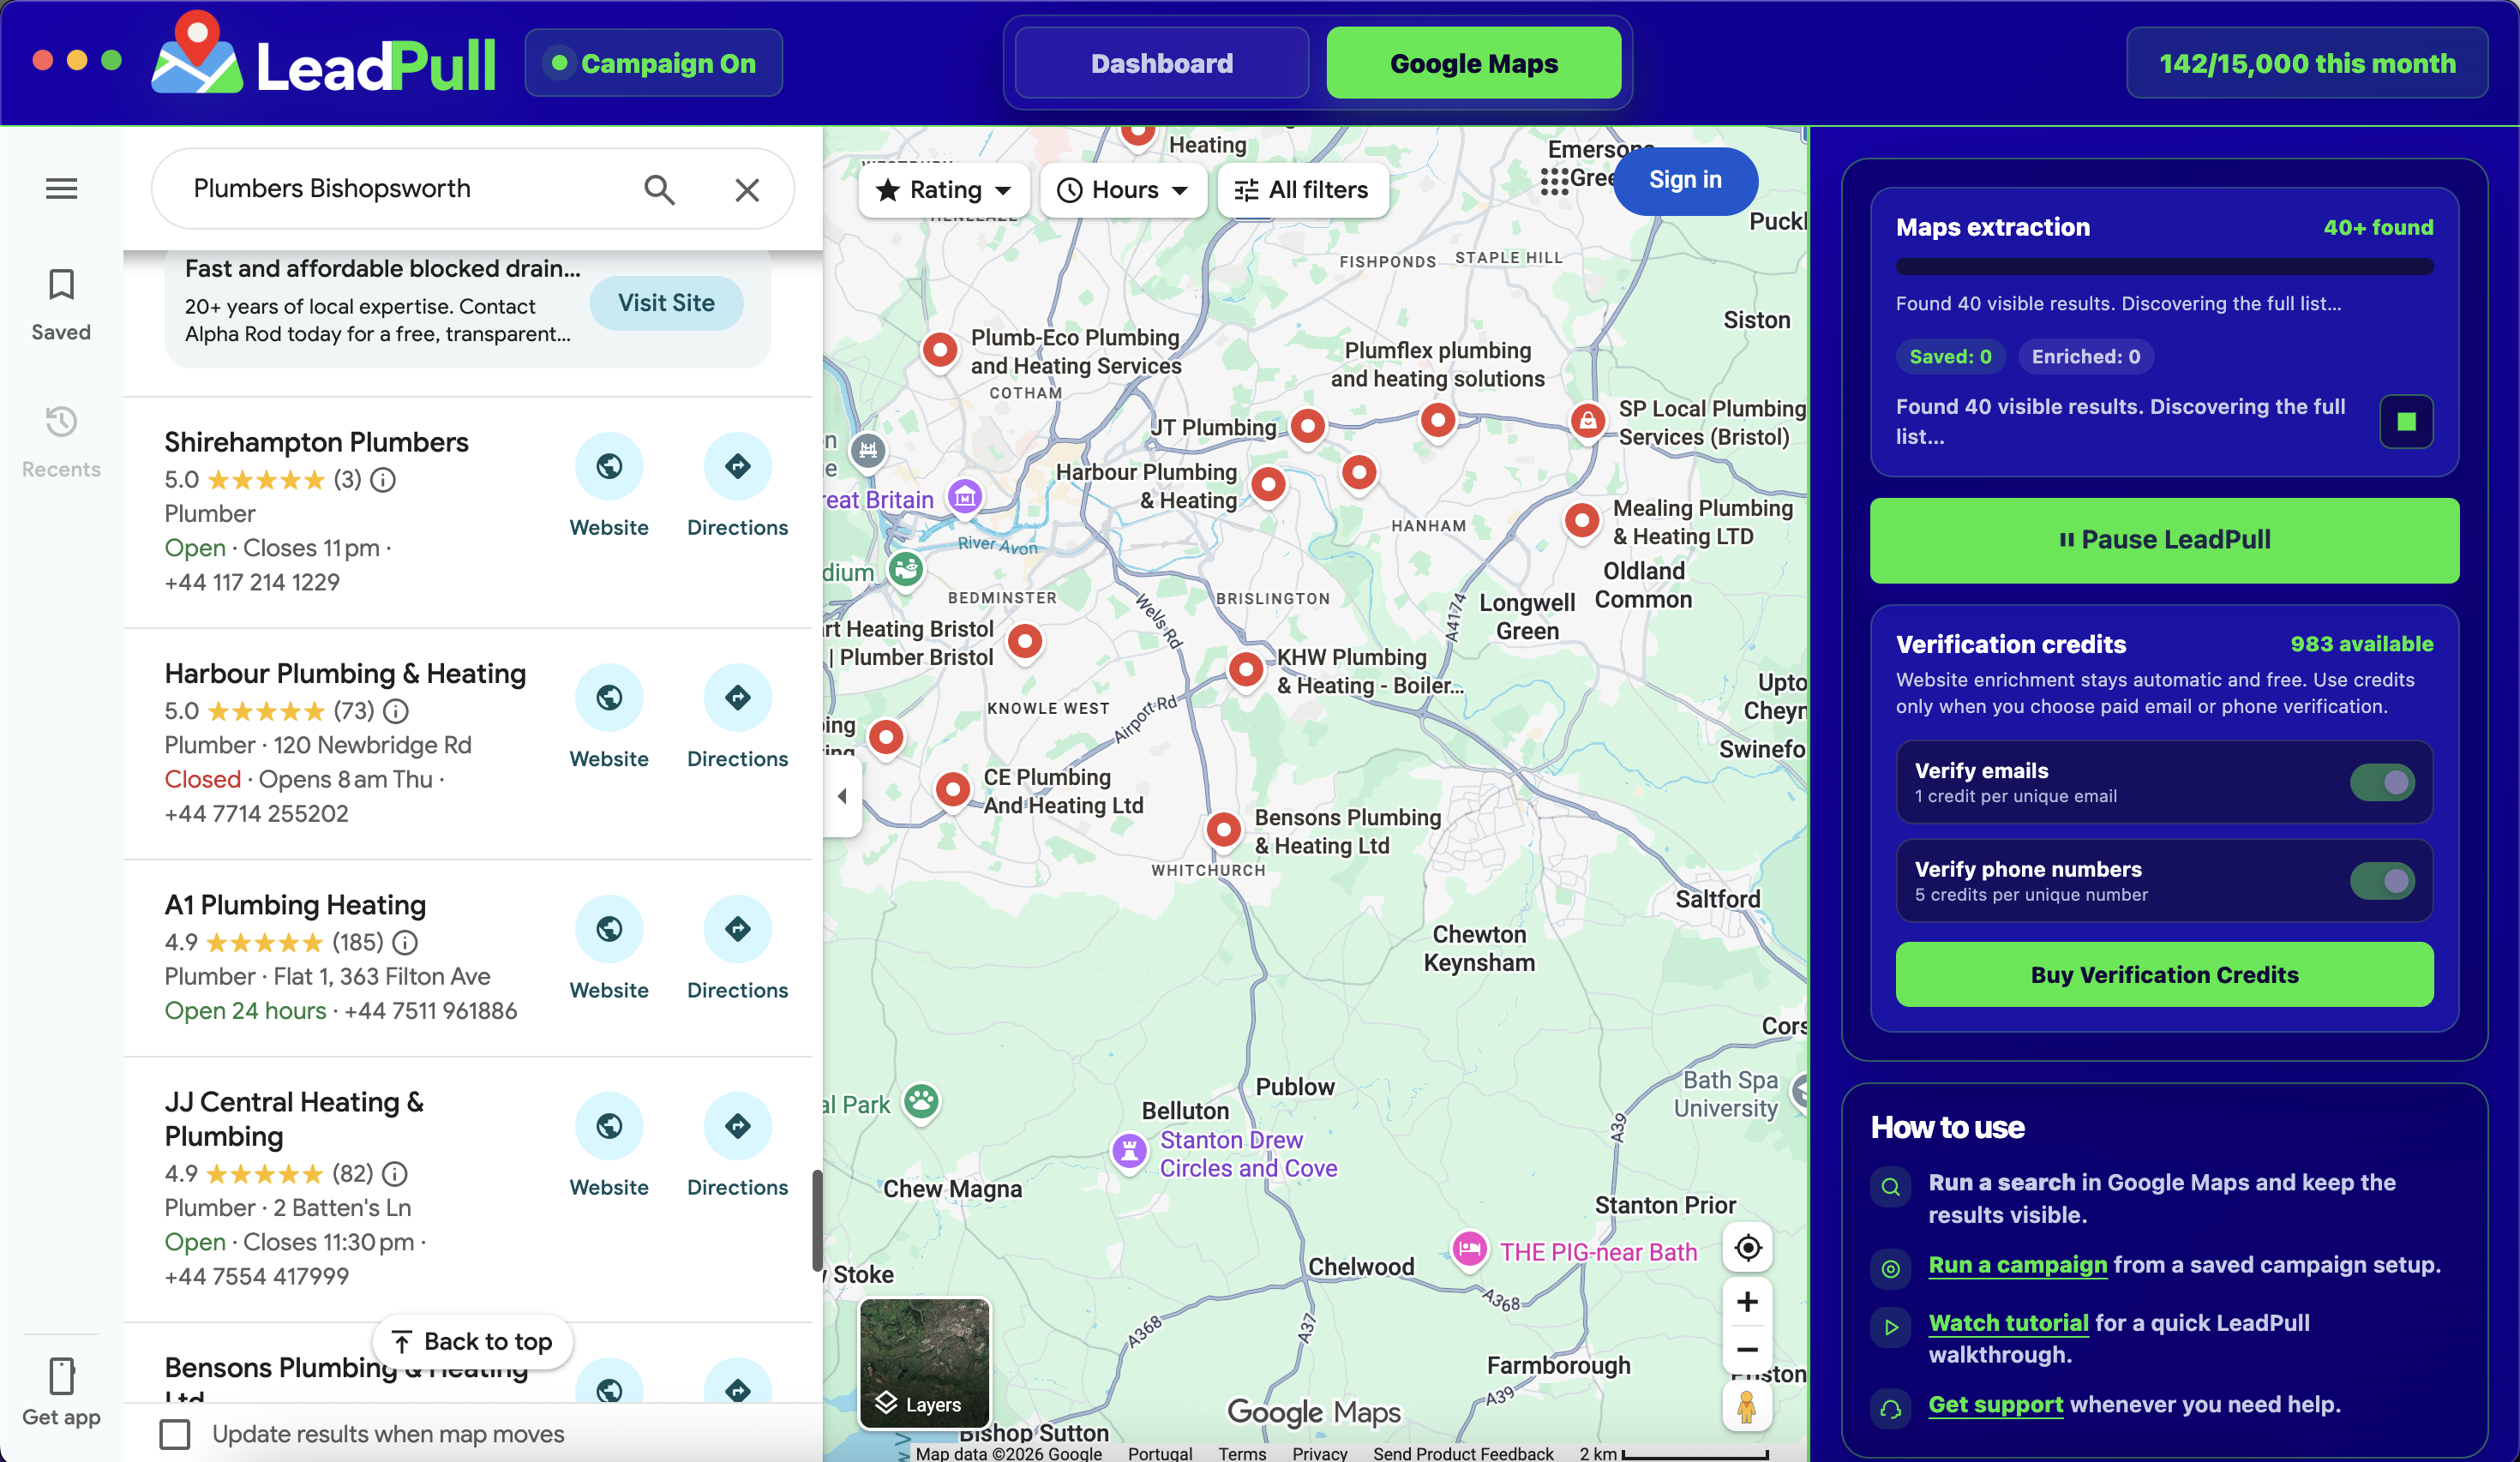This screenshot has height=1462, width=2520.
Task: Zoom out on the map
Action: pyautogui.click(x=1747, y=1350)
